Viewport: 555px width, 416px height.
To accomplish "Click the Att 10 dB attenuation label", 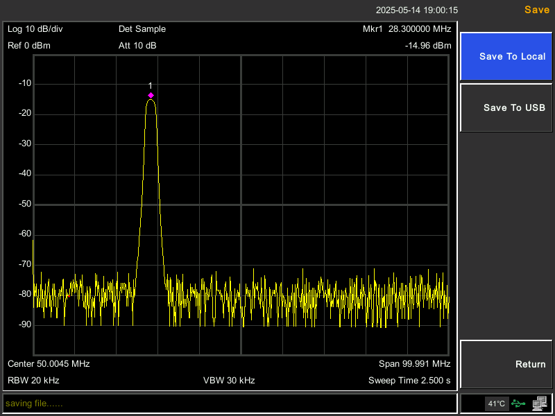I will [137, 46].
